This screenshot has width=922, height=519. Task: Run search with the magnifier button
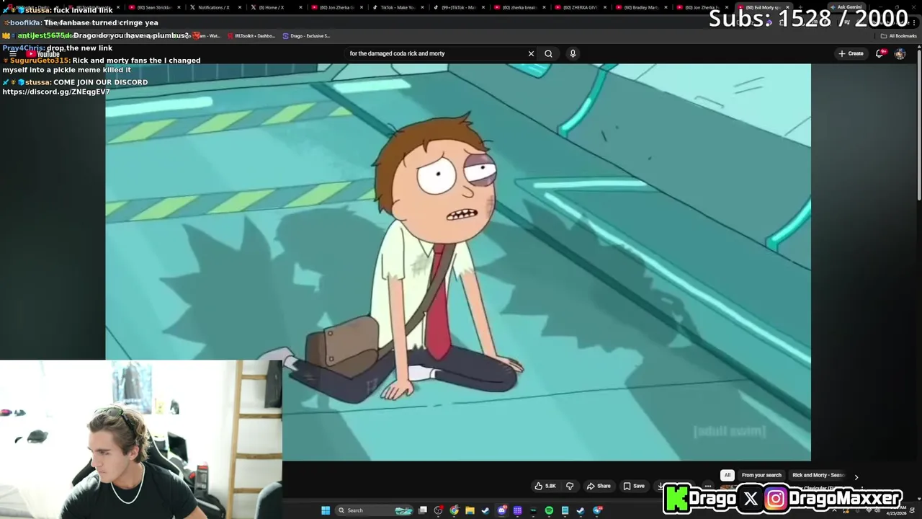coord(548,53)
